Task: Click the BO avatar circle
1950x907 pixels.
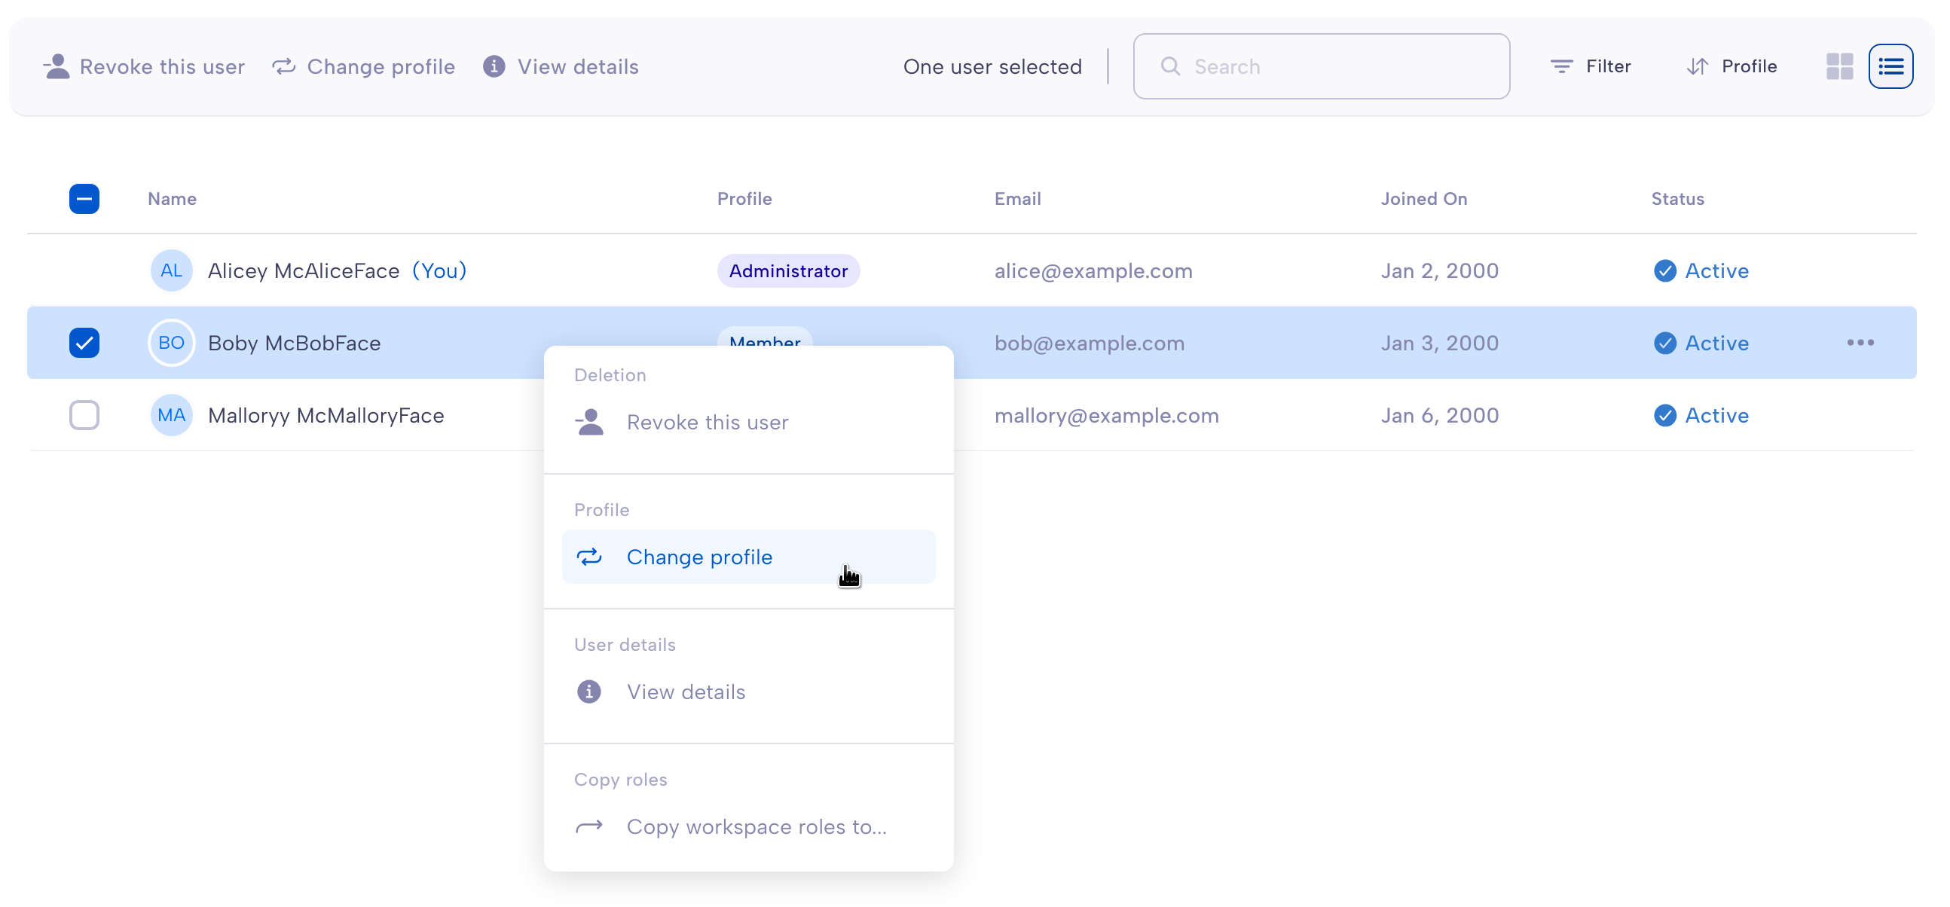Action: [x=171, y=343]
